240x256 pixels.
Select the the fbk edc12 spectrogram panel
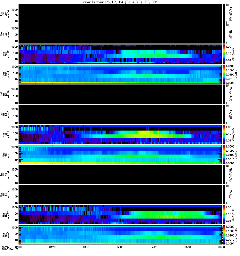[x=120, y=215]
